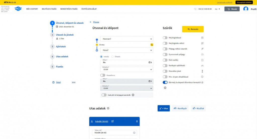Select the Érkezés radio button

click(x=112, y=56)
